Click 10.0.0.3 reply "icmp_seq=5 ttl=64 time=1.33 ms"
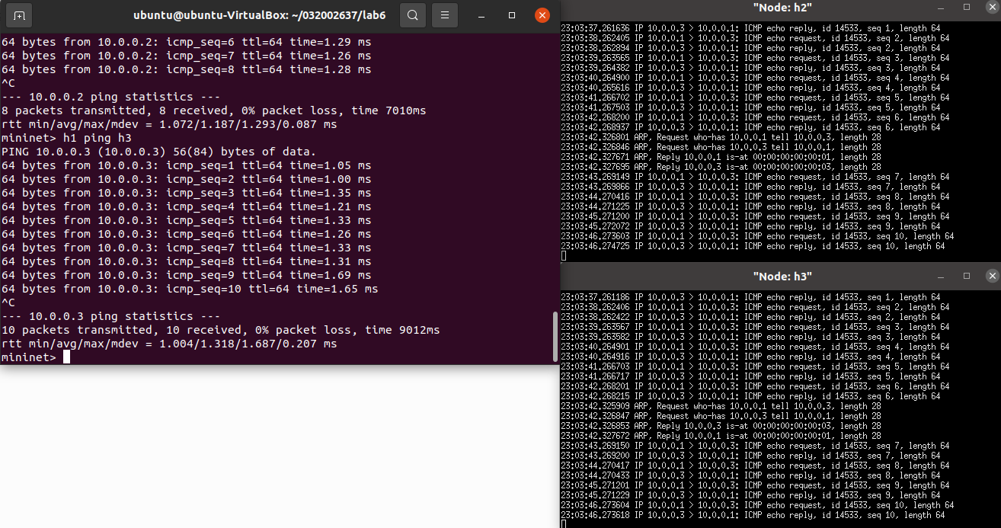 coord(186,220)
